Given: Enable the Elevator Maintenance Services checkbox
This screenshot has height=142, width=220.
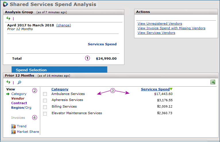Looking at the screenshot, I should pyautogui.click(x=45, y=114).
